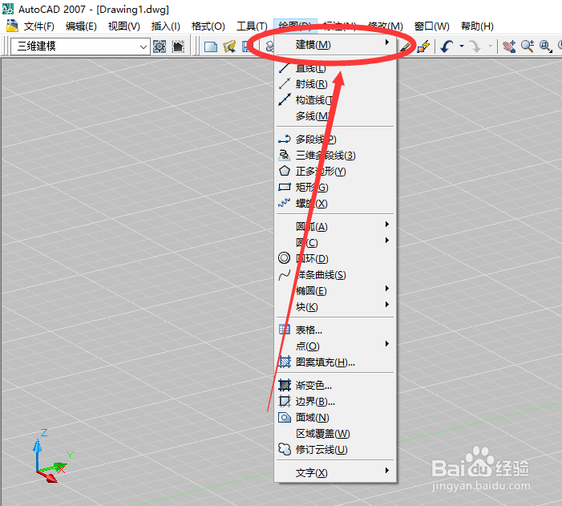
Task: Click the workspace settings gear icon
Action: pyautogui.click(x=160, y=47)
